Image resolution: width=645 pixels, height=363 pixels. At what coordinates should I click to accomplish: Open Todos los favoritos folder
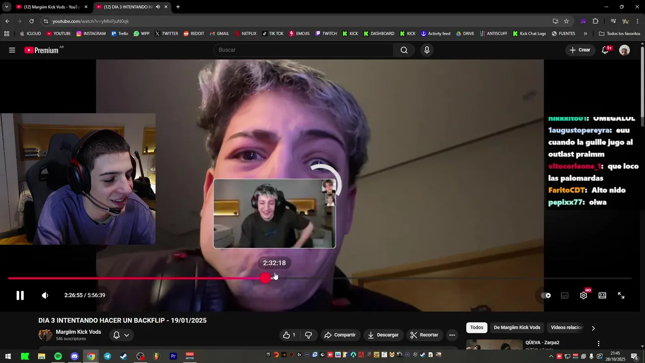(620, 34)
